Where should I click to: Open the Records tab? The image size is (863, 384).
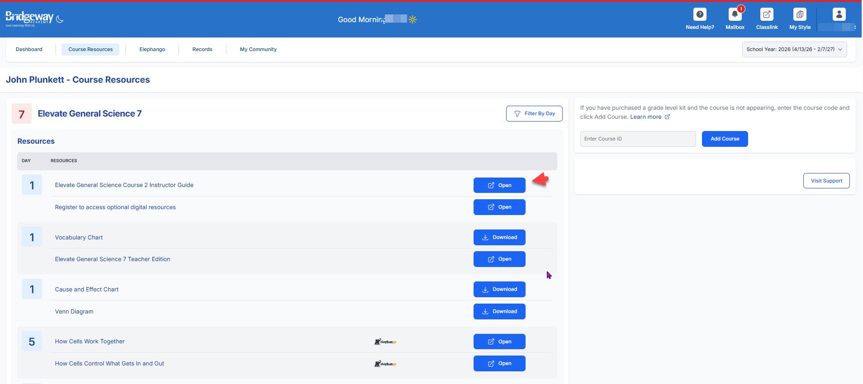202,49
